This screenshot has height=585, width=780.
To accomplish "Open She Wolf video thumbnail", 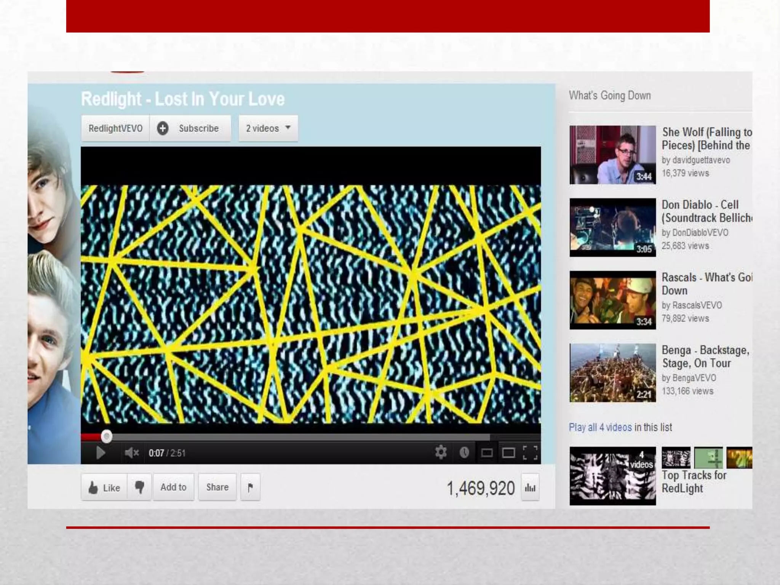I will point(612,155).
